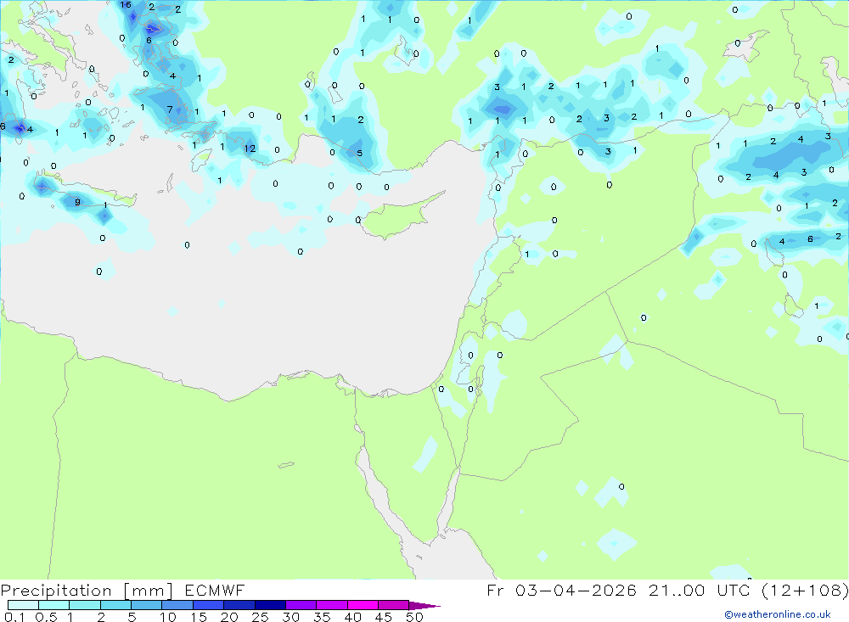Click the 0.1–0.5 mm legend color swatch
This screenshot has width=849, height=622.
[x=23, y=605]
